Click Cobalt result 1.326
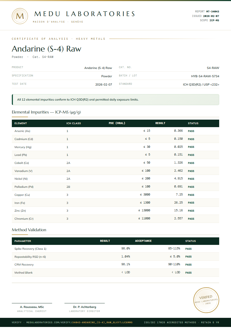The image size is (231, 335). (178, 163)
